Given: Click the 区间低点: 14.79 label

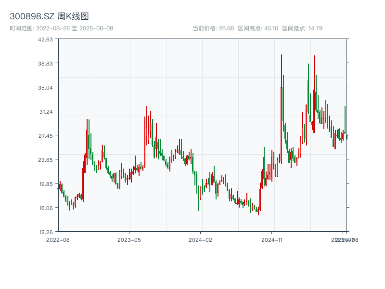Looking at the screenshot, I should pos(302,28).
